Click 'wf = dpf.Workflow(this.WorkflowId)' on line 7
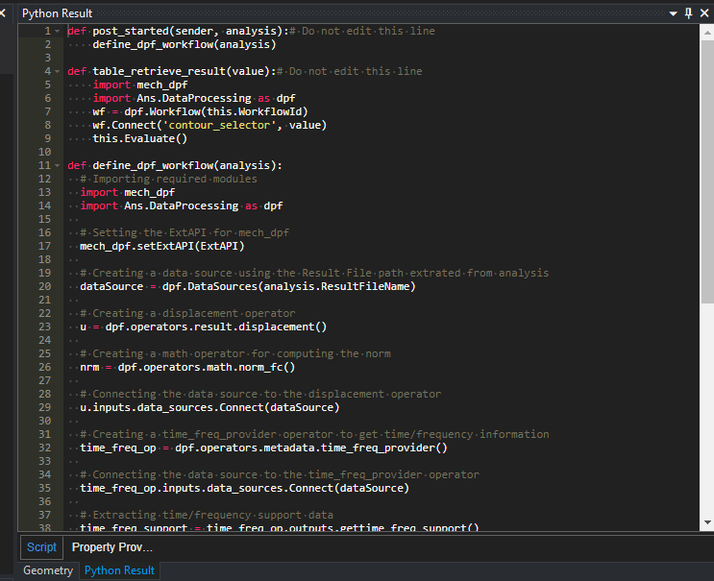Screen dimensions: 714x581 click(200, 112)
